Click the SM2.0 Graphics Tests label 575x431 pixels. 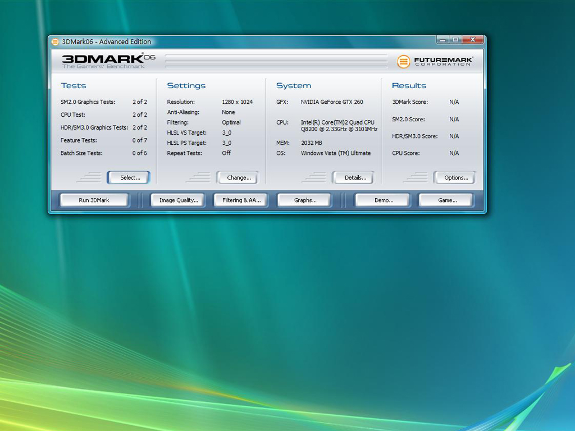click(x=88, y=102)
